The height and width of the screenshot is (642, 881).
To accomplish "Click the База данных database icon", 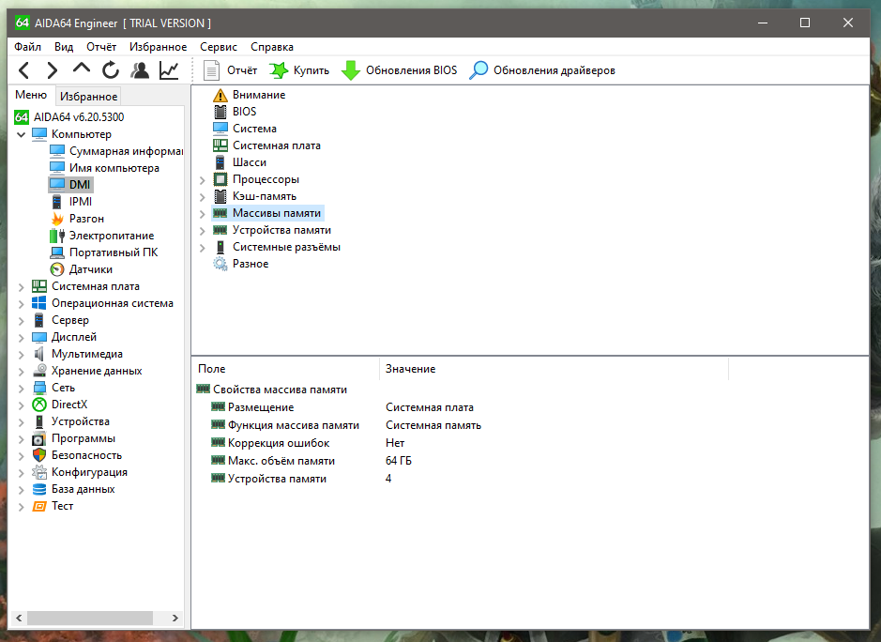I will 38,489.
